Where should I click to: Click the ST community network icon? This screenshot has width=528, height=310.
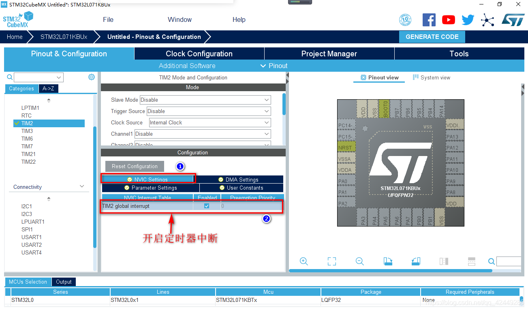tap(487, 20)
